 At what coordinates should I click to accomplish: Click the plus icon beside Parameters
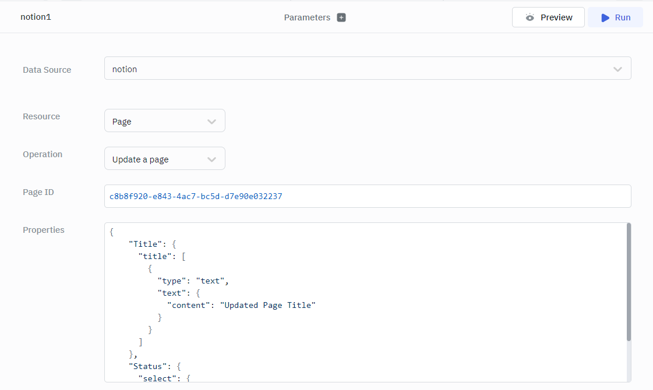pyautogui.click(x=341, y=17)
